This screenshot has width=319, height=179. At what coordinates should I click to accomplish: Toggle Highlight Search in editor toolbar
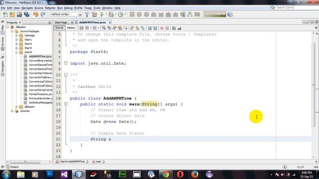pyautogui.click(x=120, y=28)
